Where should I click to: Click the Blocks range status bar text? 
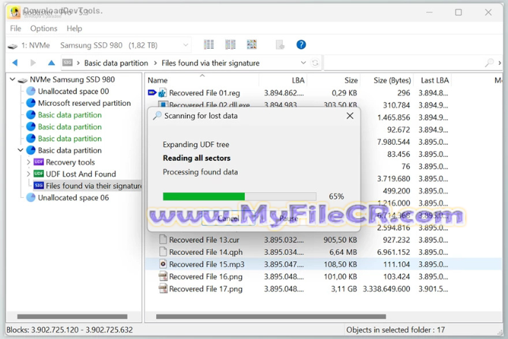[x=70, y=330]
